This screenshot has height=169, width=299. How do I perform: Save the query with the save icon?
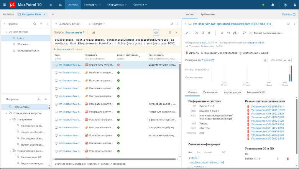170,33
